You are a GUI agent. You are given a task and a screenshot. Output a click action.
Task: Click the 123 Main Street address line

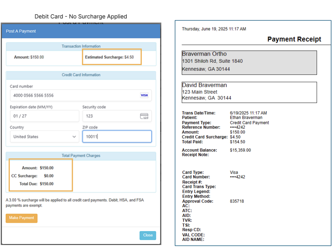tap(200, 92)
